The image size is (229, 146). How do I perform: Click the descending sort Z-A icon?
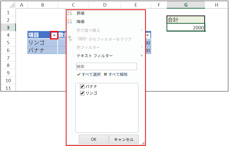pyautogui.click(x=69, y=22)
